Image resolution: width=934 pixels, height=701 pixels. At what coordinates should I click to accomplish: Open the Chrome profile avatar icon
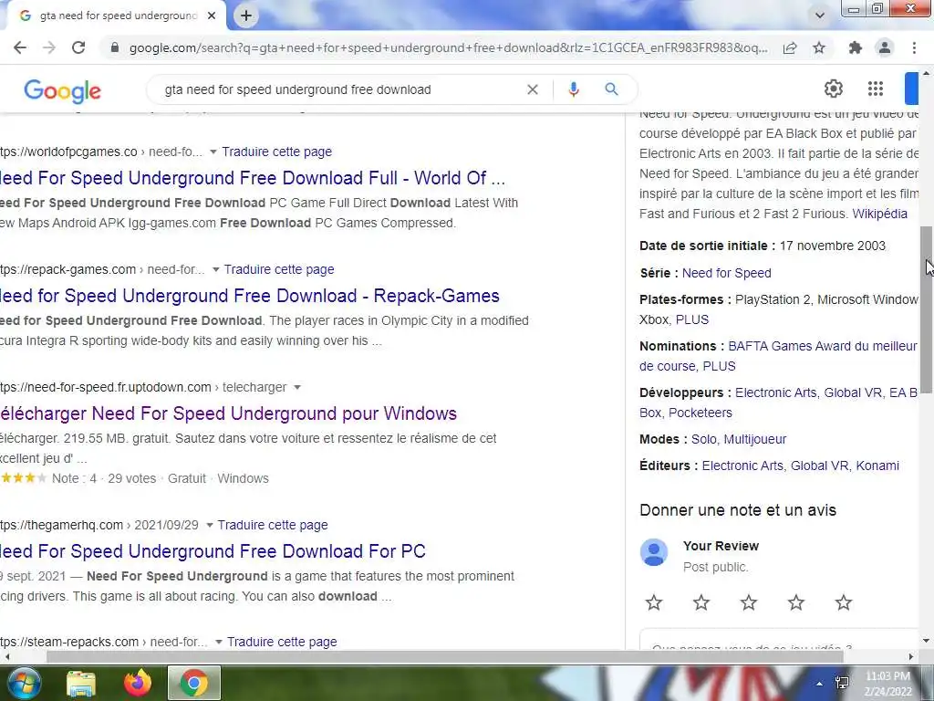click(885, 47)
